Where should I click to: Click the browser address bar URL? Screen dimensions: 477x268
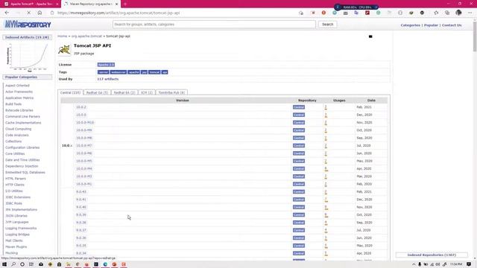pyautogui.click(x=119, y=13)
